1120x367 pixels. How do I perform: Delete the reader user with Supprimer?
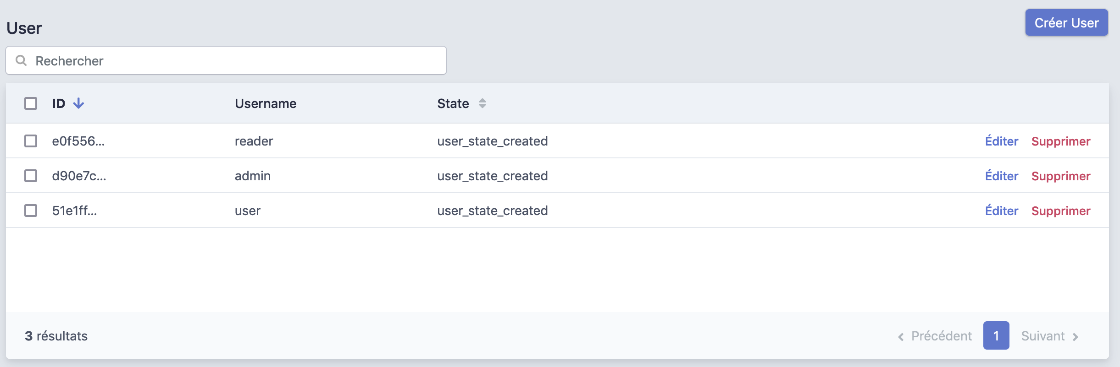point(1060,141)
